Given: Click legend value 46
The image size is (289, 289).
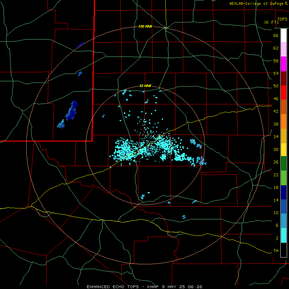Looking at the screenshot, I should pos(276,99).
